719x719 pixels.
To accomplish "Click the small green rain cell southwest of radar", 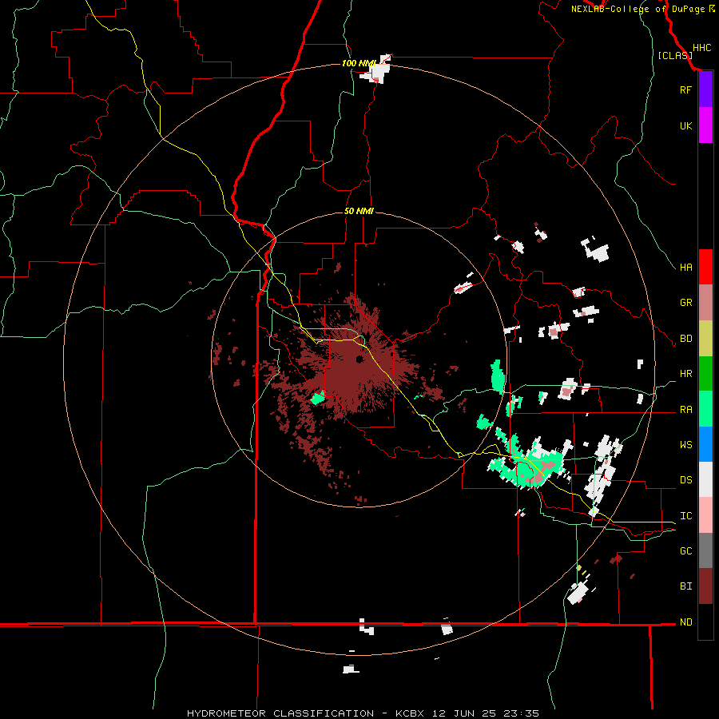I will 317,398.
